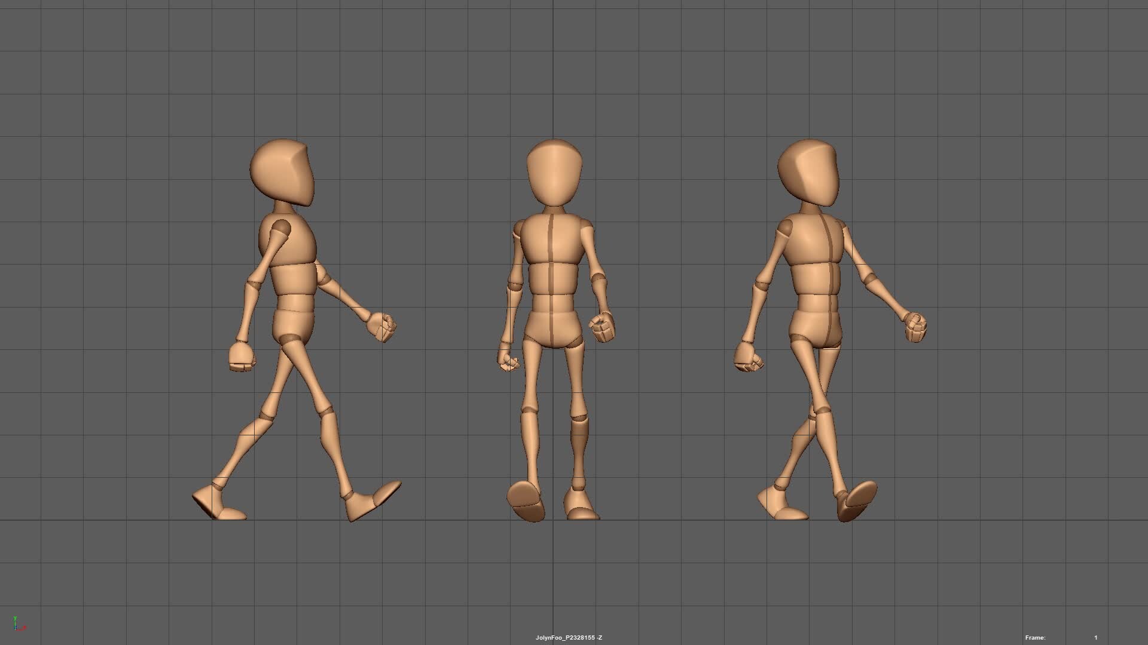Click the Frame counter label
Screen dimensions: 1148x645
pyautogui.click(x=1035, y=638)
